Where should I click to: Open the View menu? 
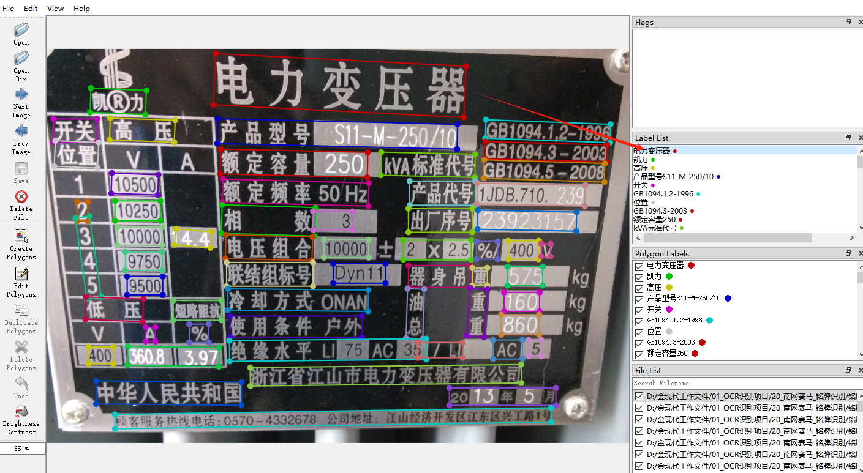tap(55, 8)
